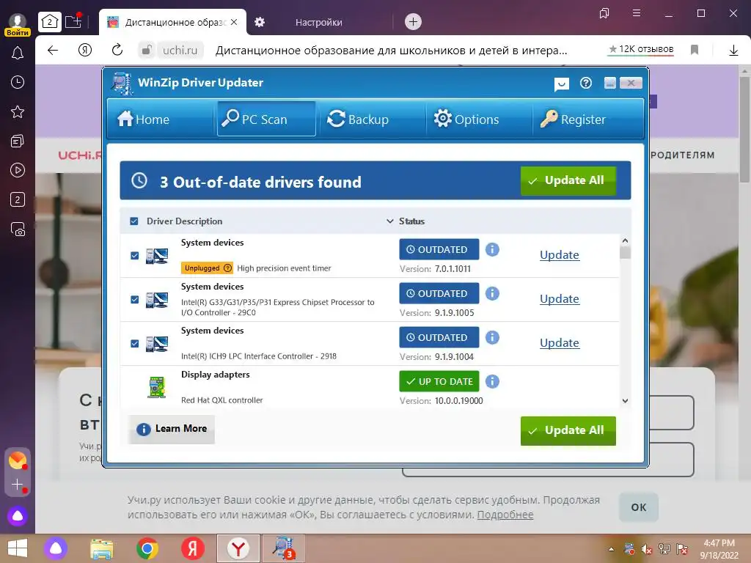The image size is (751, 563).
Task: Open File Explorer from the taskbar
Action: [102, 548]
